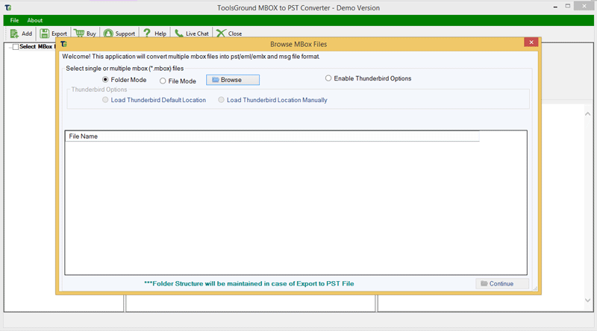Click the Browse folder button
Screen dimensions: 597x331
[233, 80]
